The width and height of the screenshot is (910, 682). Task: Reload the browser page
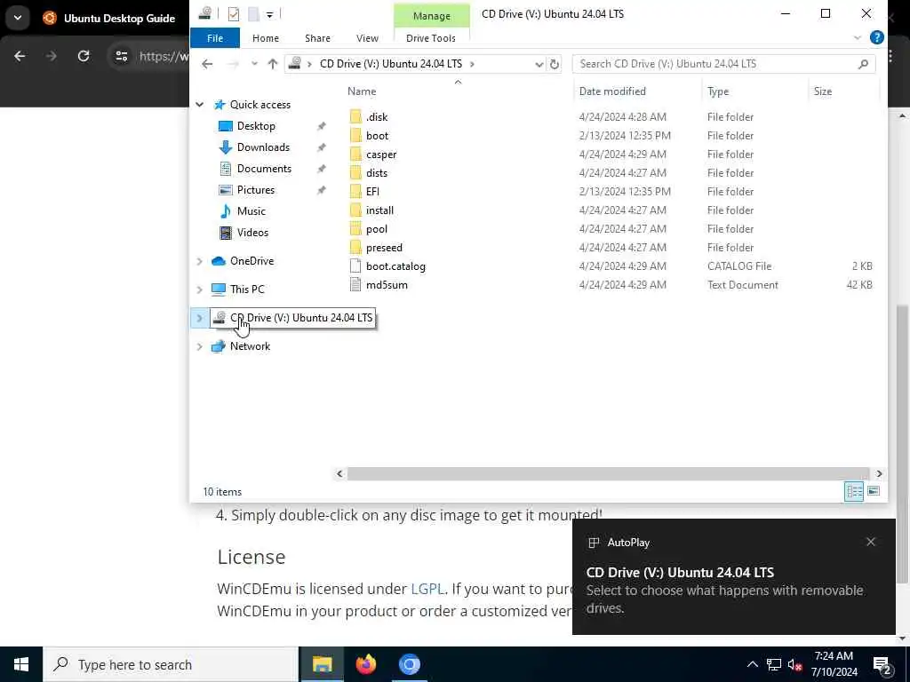tap(84, 56)
